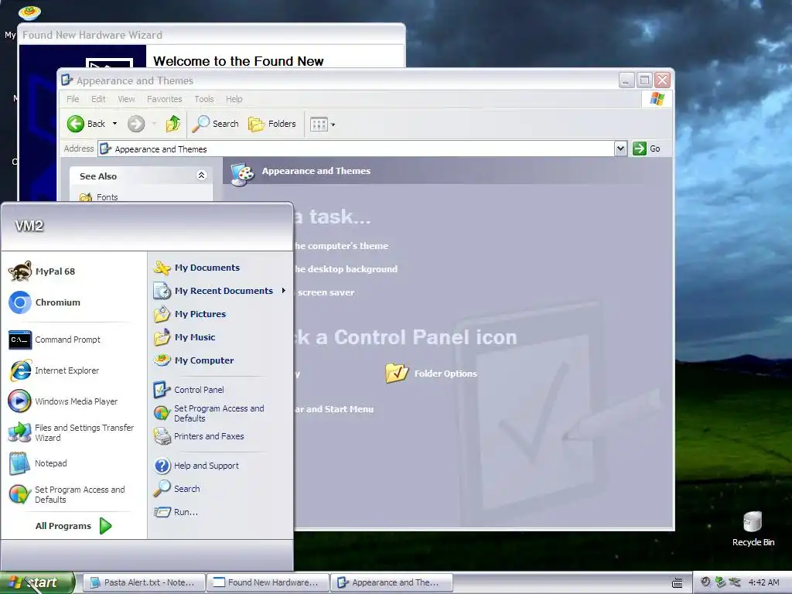The height and width of the screenshot is (594, 792).
Task: Click choose a screen saver task
Action: 326,292
